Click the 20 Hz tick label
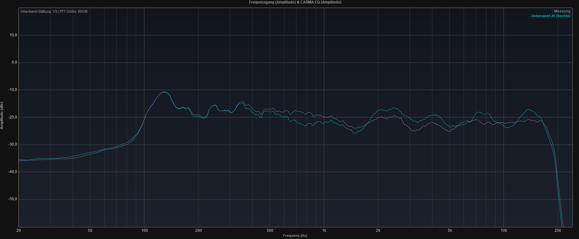Image resolution: width=579 pixels, height=239 pixels. pos(19,230)
